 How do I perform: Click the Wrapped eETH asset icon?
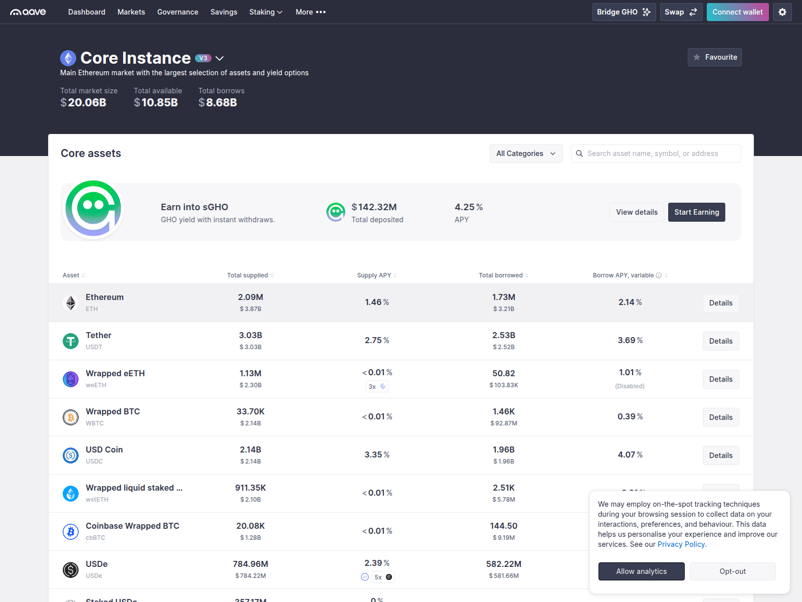coord(71,379)
